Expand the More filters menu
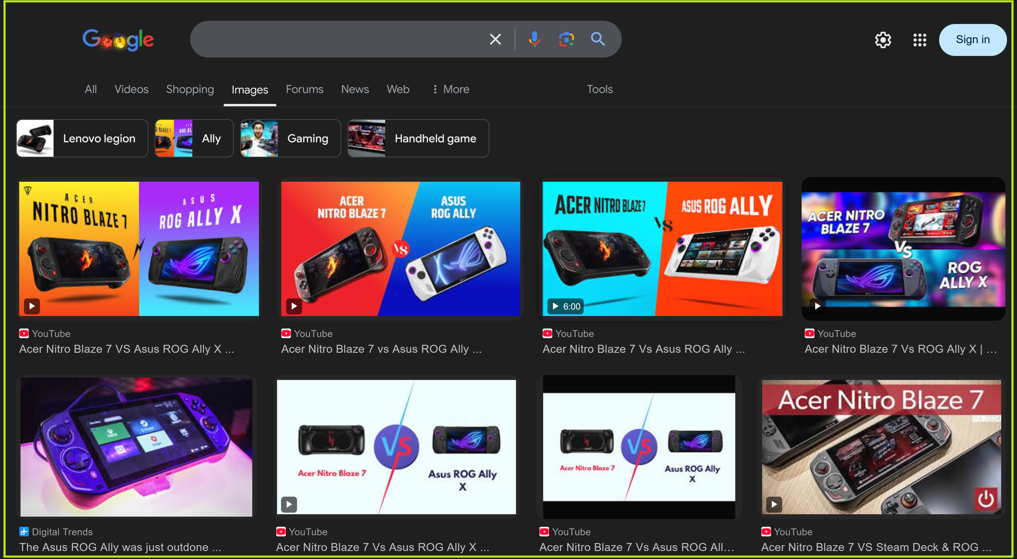This screenshot has width=1017, height=559. (x=451, y=89)
